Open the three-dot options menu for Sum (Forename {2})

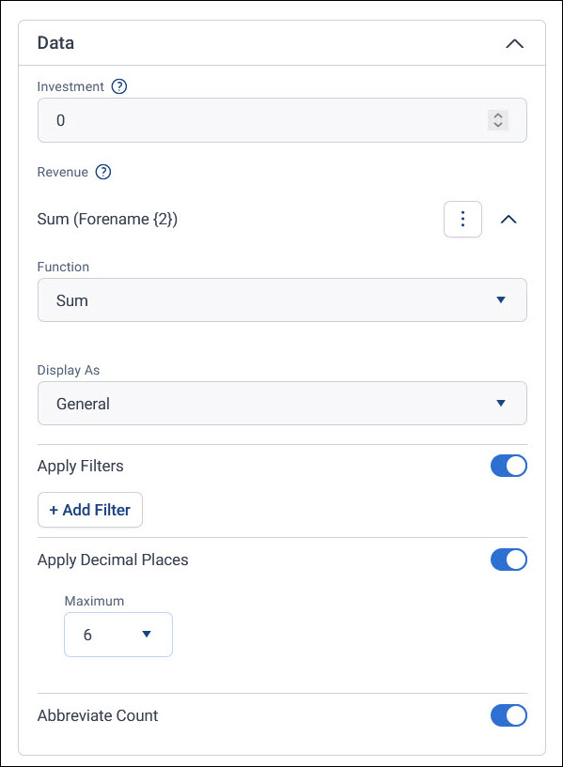[x=462, y=219]
